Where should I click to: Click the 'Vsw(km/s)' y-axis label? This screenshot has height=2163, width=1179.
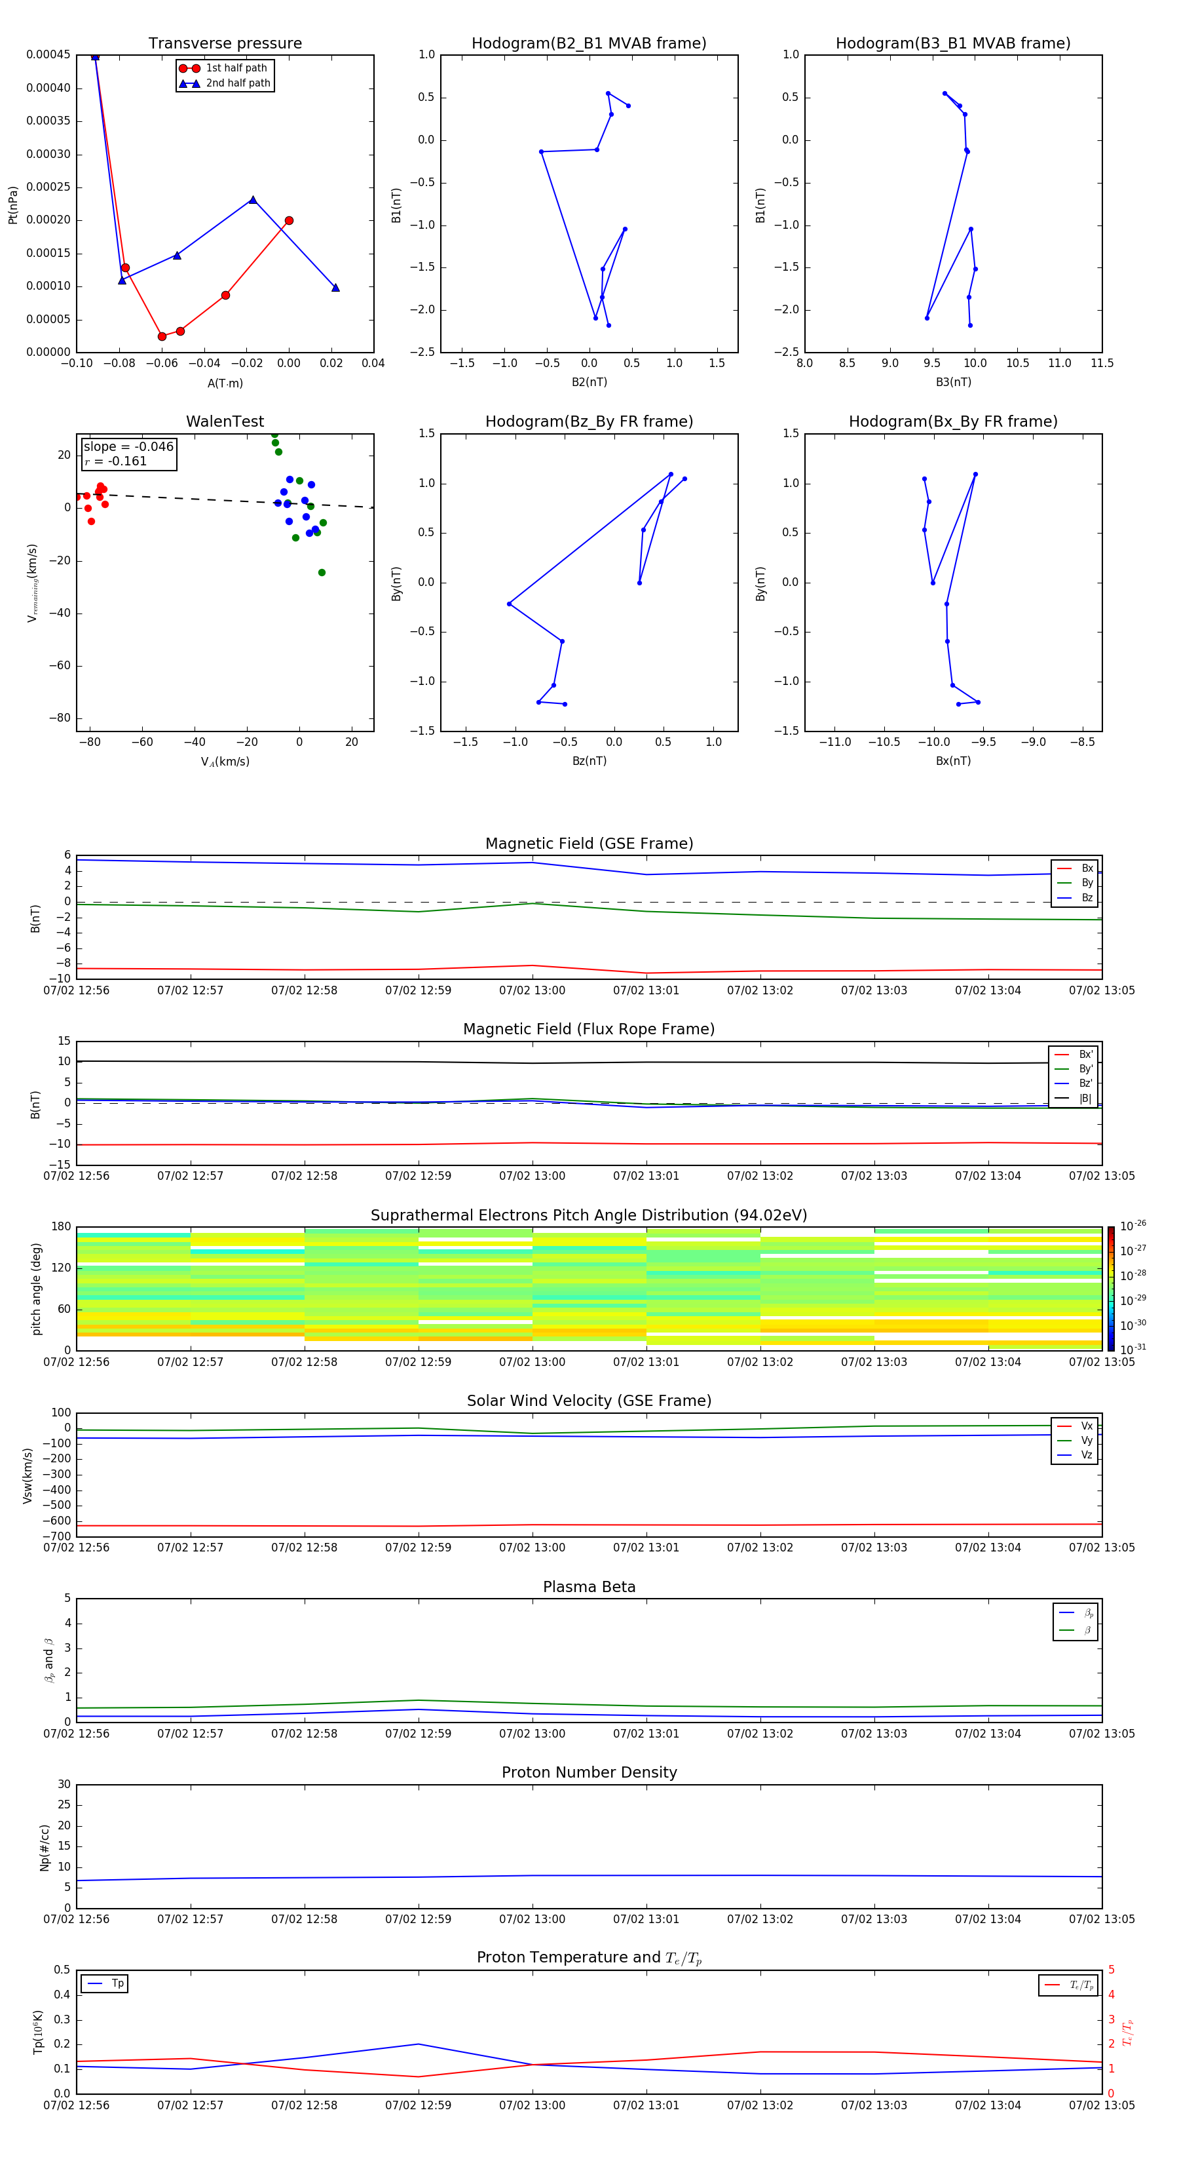[28, 1475]
